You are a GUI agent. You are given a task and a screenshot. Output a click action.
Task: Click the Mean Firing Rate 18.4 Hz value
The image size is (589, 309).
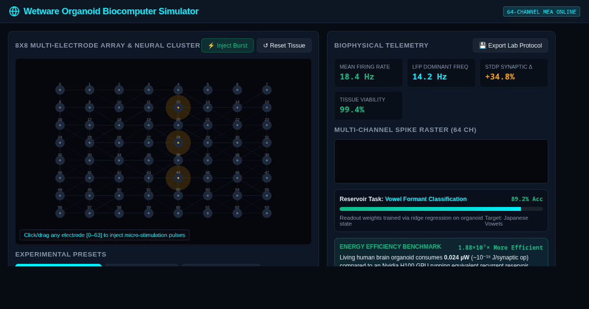(x=357, y=77)
